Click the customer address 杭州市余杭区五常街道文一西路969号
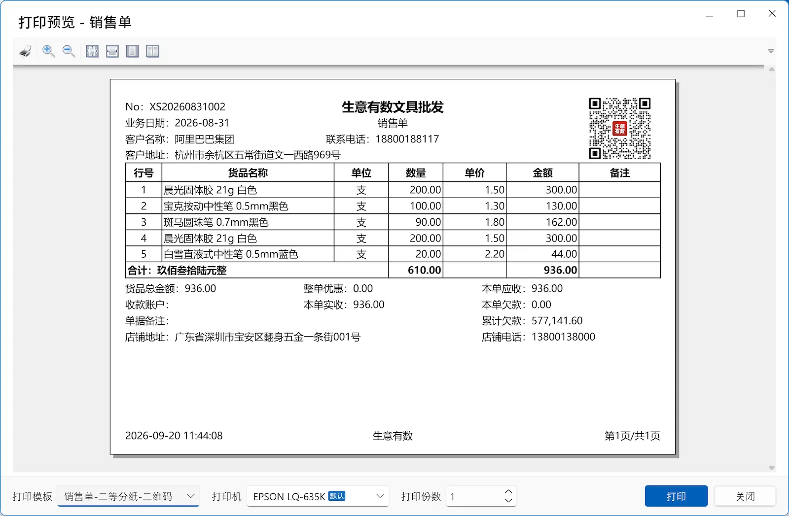Image resolution: width=789 pixels, height=516 pixels. [x=257, y=155]
